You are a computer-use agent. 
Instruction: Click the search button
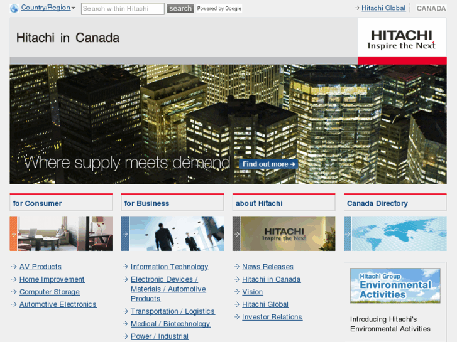(180, 8)
